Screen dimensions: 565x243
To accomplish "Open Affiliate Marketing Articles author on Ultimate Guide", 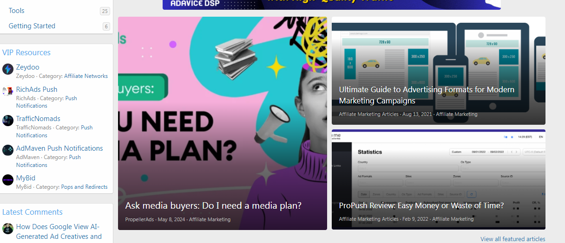I will (x=369, y=114).
